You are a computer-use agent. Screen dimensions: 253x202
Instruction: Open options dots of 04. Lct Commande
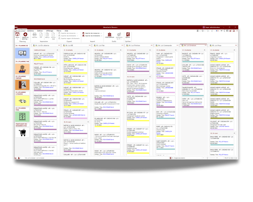pos(178,45)
